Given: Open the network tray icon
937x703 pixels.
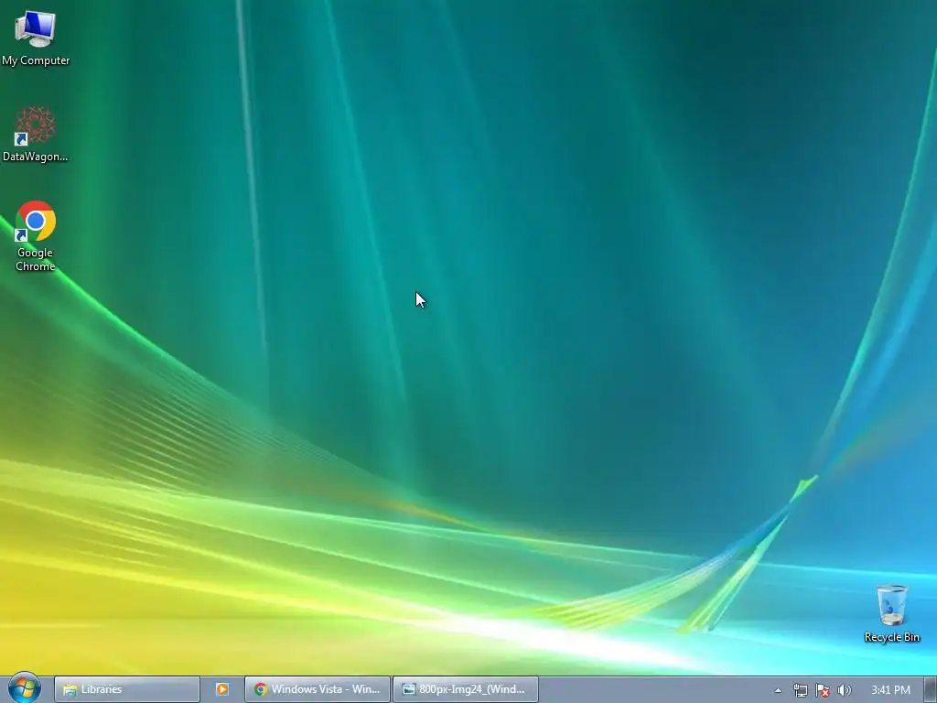Looking at the screenshot, I should click(800, 690).
